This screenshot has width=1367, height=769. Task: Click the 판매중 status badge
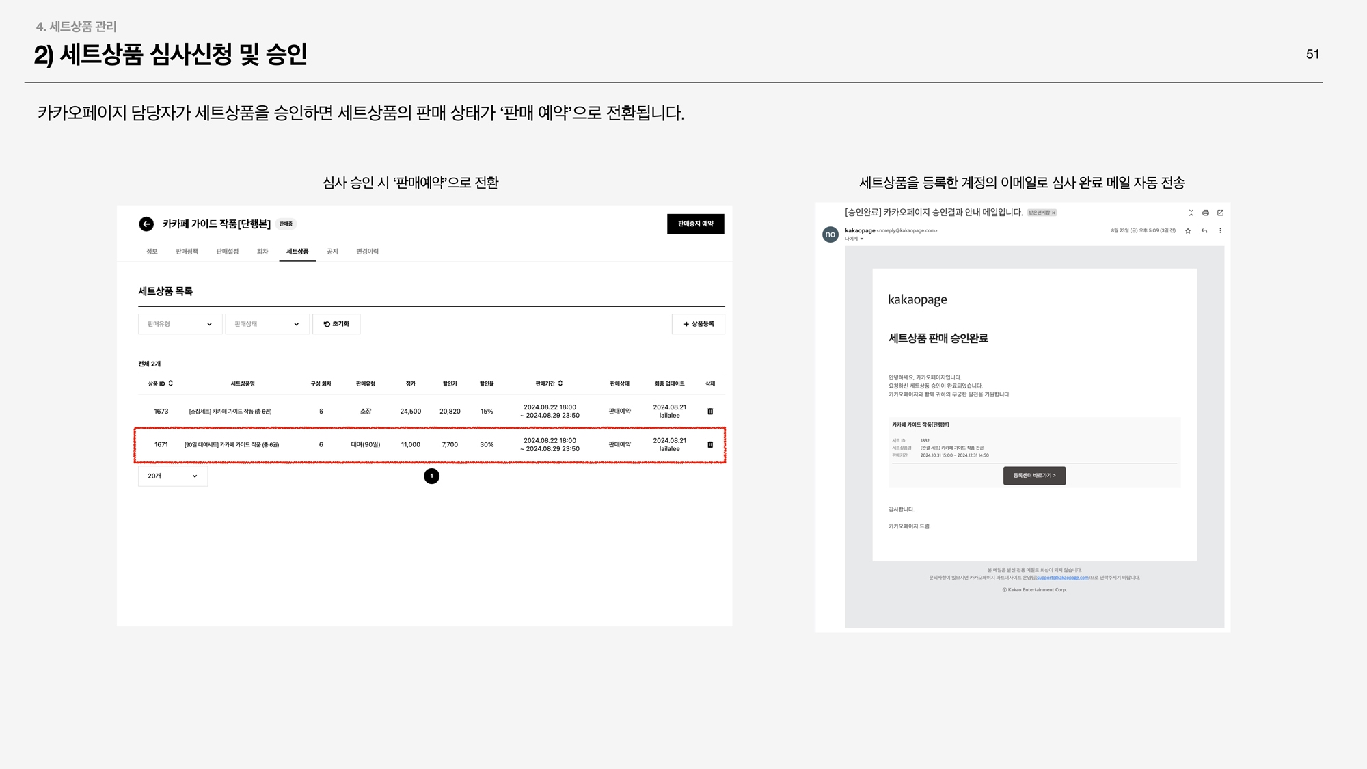pos(286,224)
